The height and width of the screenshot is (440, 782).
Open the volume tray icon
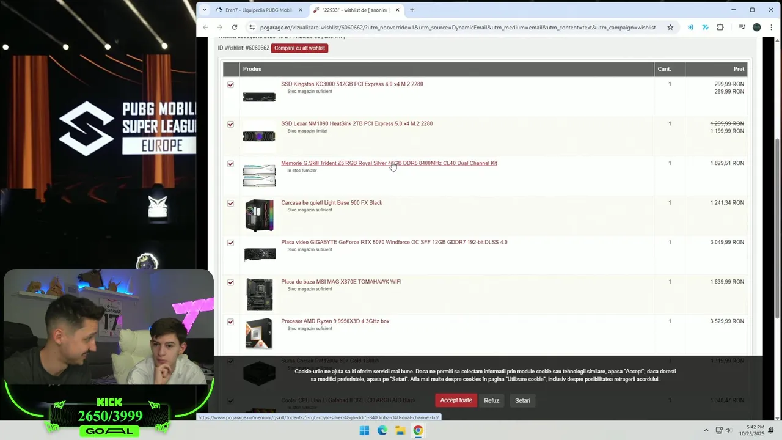coord(728,430)
